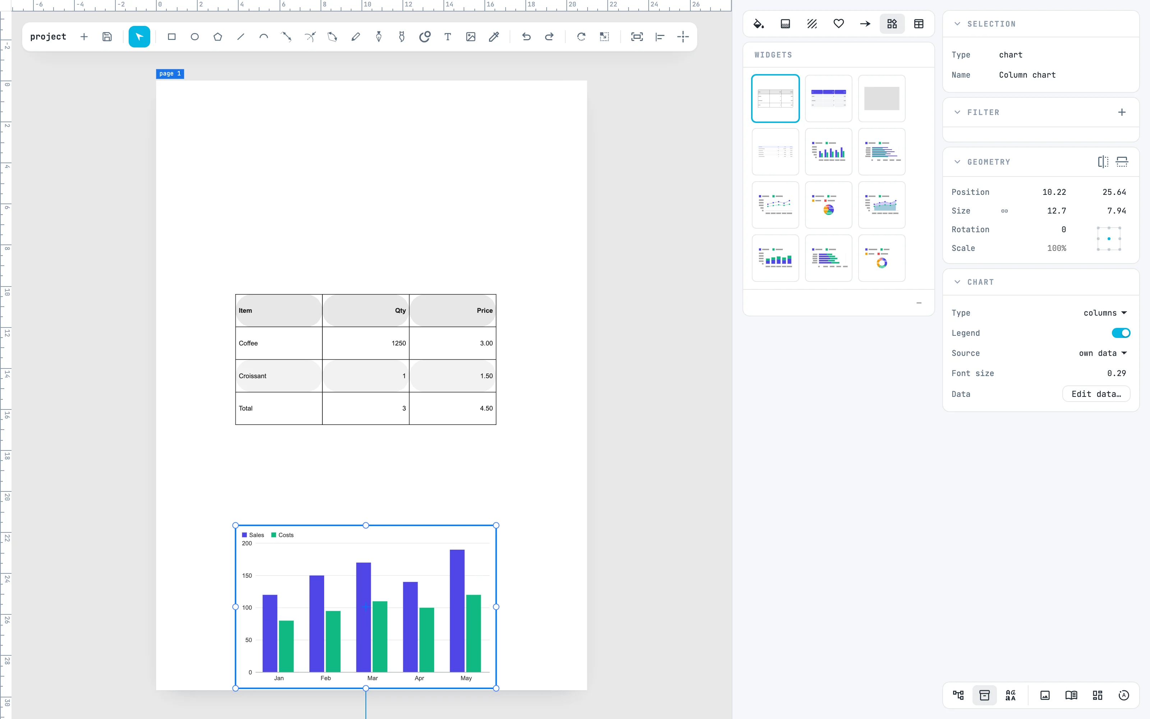The height and width of the screenshot is (719, 1150).
Task: Choose the text tool
Action: [x=448, y=37]
